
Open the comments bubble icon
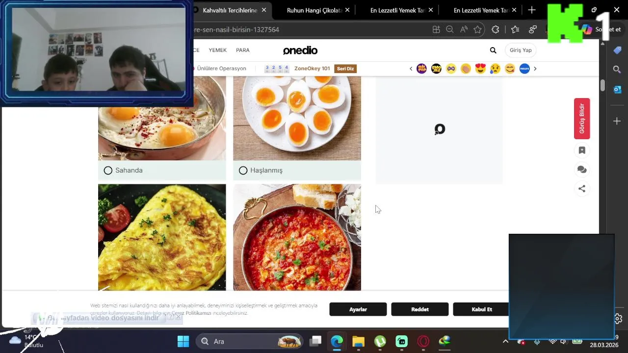click(x=582, y=170)
